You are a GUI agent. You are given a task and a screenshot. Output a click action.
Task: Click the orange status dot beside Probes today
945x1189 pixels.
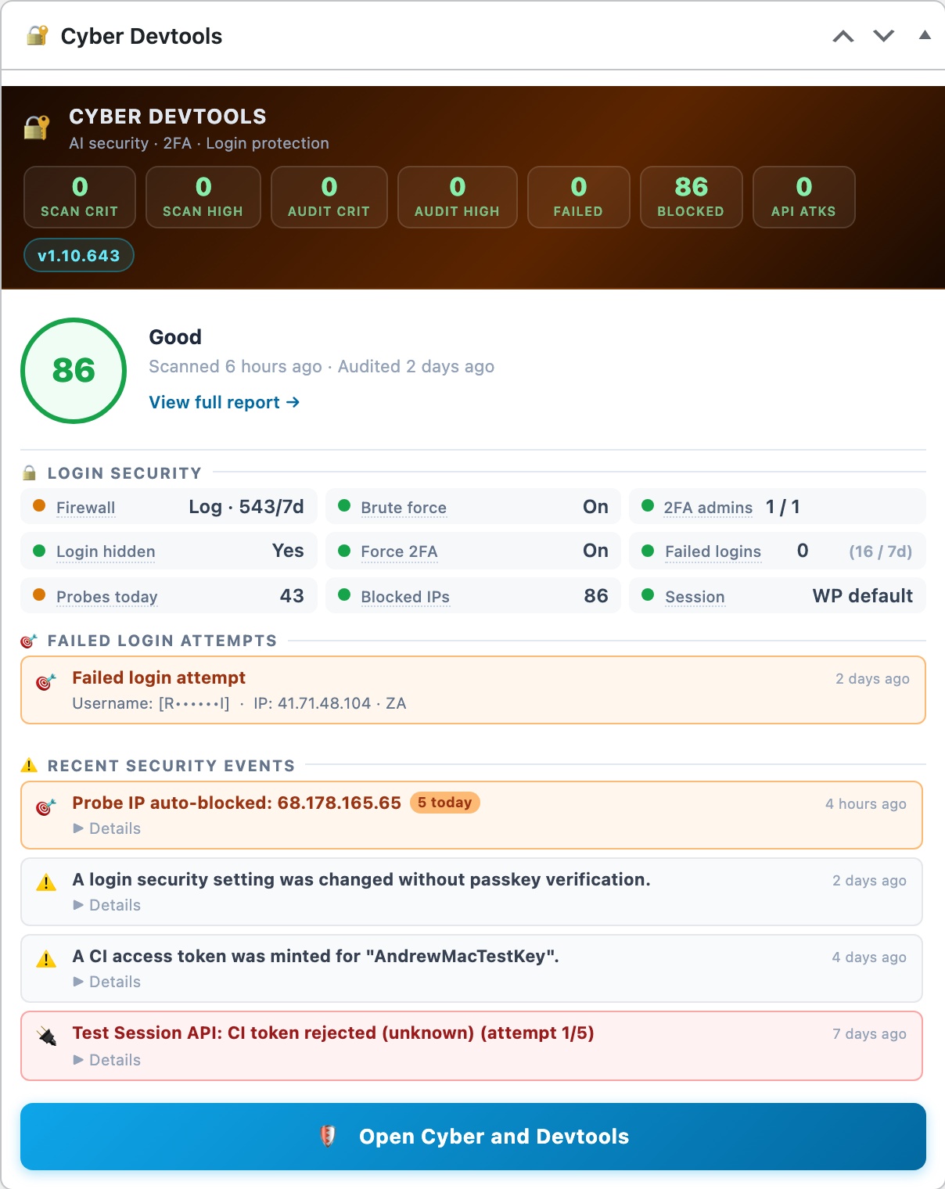(x=39, y=594)
